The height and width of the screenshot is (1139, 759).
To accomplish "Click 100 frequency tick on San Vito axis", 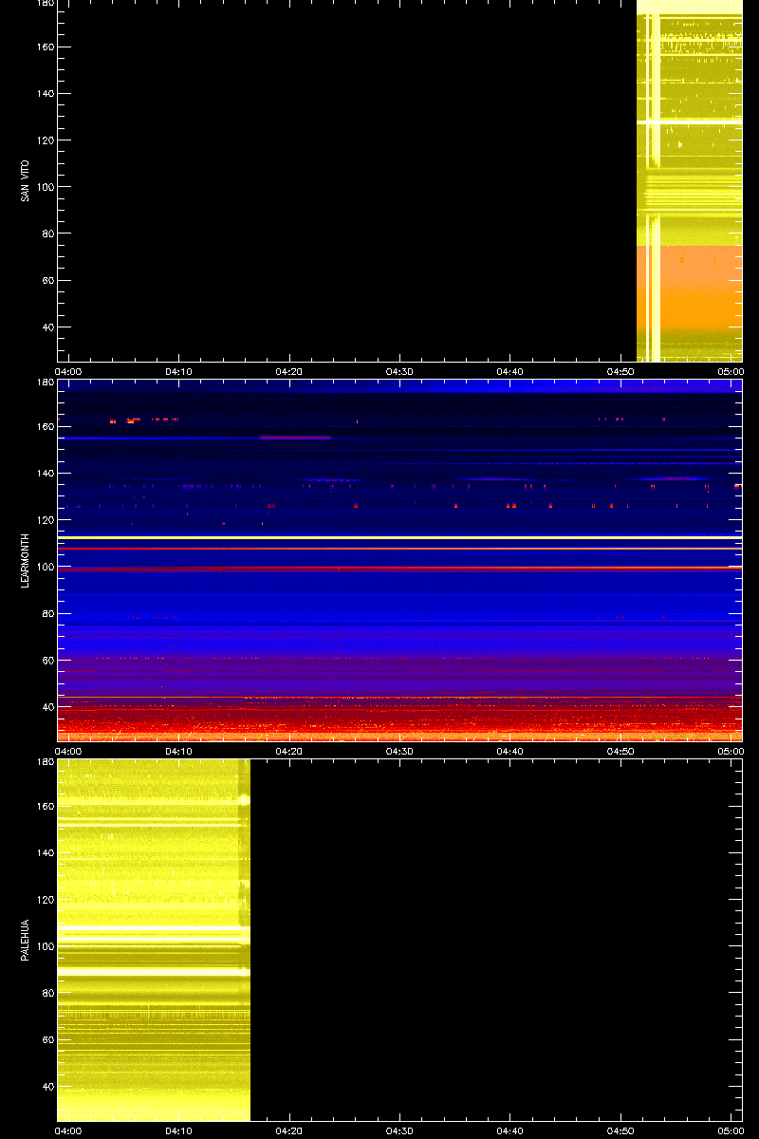I will [45, 187].
